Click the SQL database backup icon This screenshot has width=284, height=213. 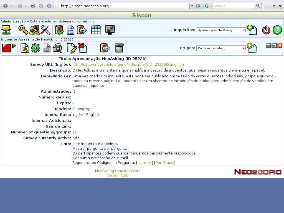click(x=82, y=30)
